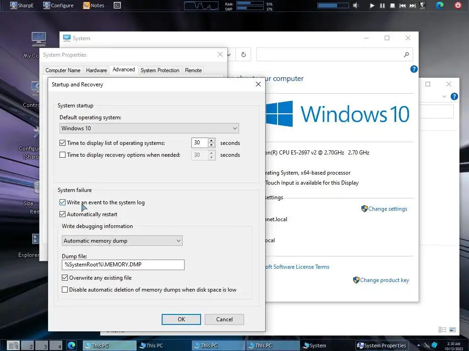
Task: Enable Time to display recovery options when needed
Action: [x=62, y=155]
